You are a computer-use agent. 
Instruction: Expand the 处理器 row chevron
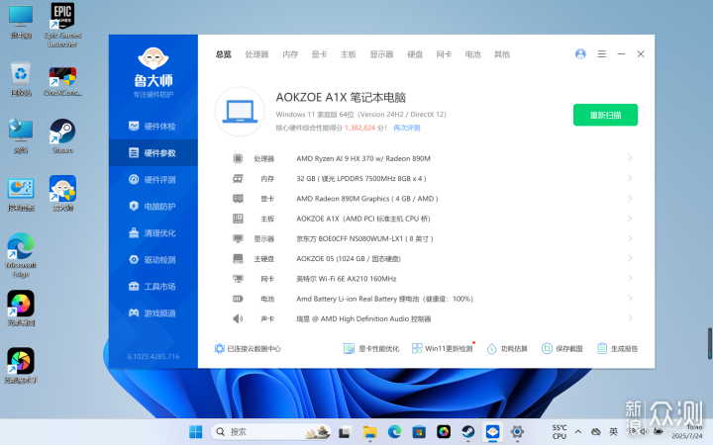pos(630,158)
